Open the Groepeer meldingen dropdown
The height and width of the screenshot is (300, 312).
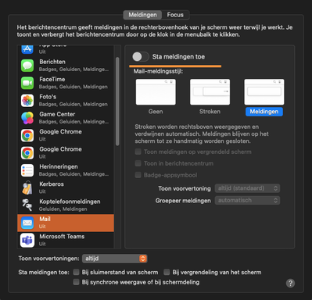[x=247, y=201]
